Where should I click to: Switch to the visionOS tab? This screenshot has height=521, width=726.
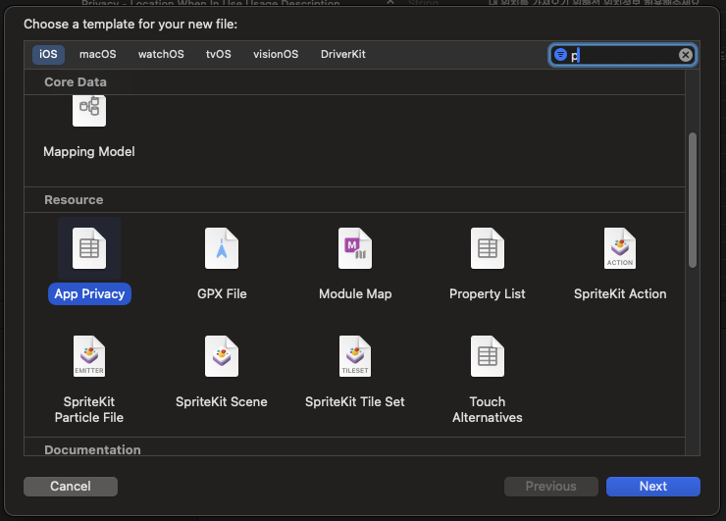click(276, 54)
